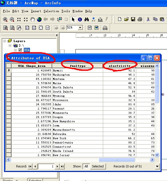Viewport: 167px width, 181px height.
Task: Show only Selected records
Action: [98, 166]
